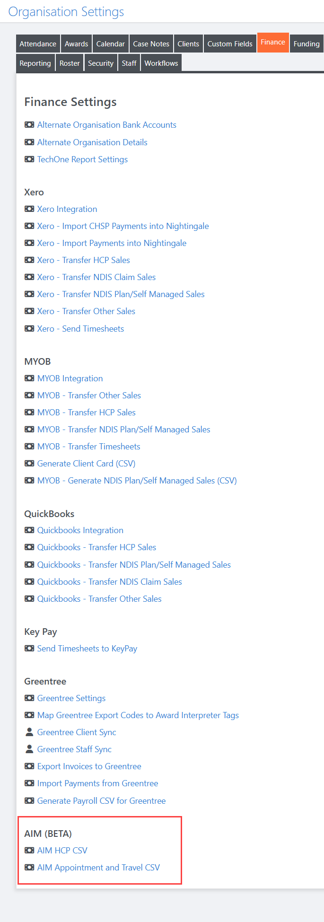Click money icon beside Greentree Settings
The height and width of the screenshot is (922, 324).
[x=29, y=698]
